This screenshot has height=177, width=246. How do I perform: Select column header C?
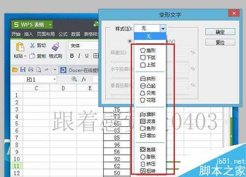coord(36,88)
